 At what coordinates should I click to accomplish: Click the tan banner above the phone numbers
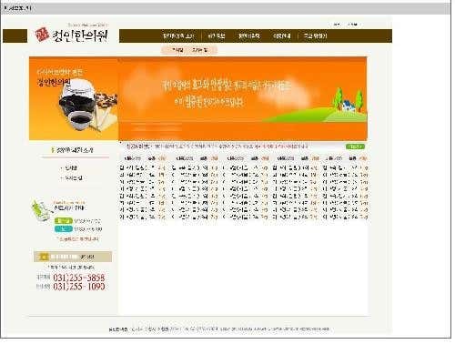[73, 257]
